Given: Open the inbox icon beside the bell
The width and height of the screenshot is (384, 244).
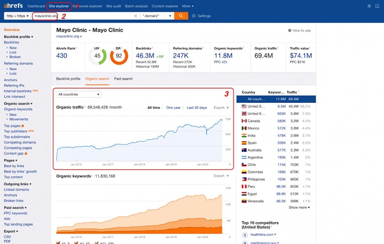Looking at the screenshot, I should [x=377, y=6].
